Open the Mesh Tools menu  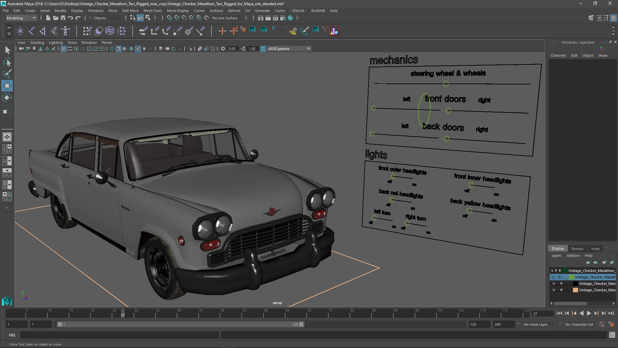click(x=153, y=11)
